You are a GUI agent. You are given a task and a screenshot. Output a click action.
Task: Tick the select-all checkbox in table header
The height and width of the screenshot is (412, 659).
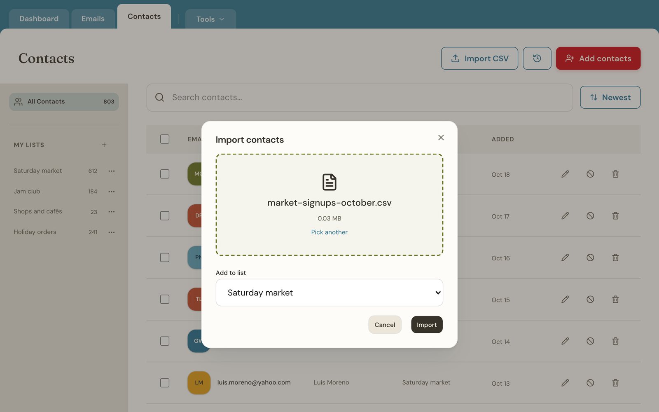pos(165,139)
